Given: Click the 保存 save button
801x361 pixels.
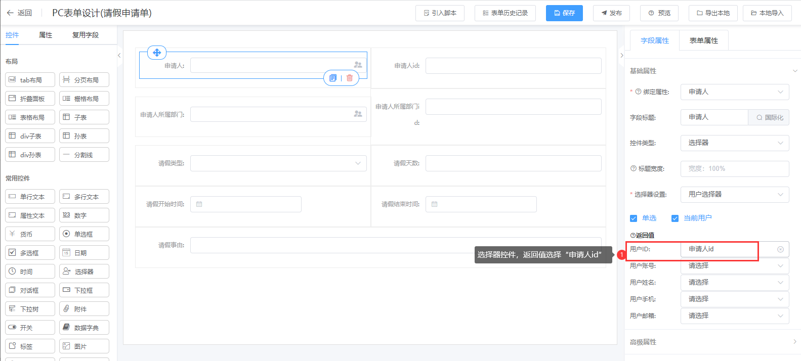Looking at the screenshot, I should click(x=564, y=13).
